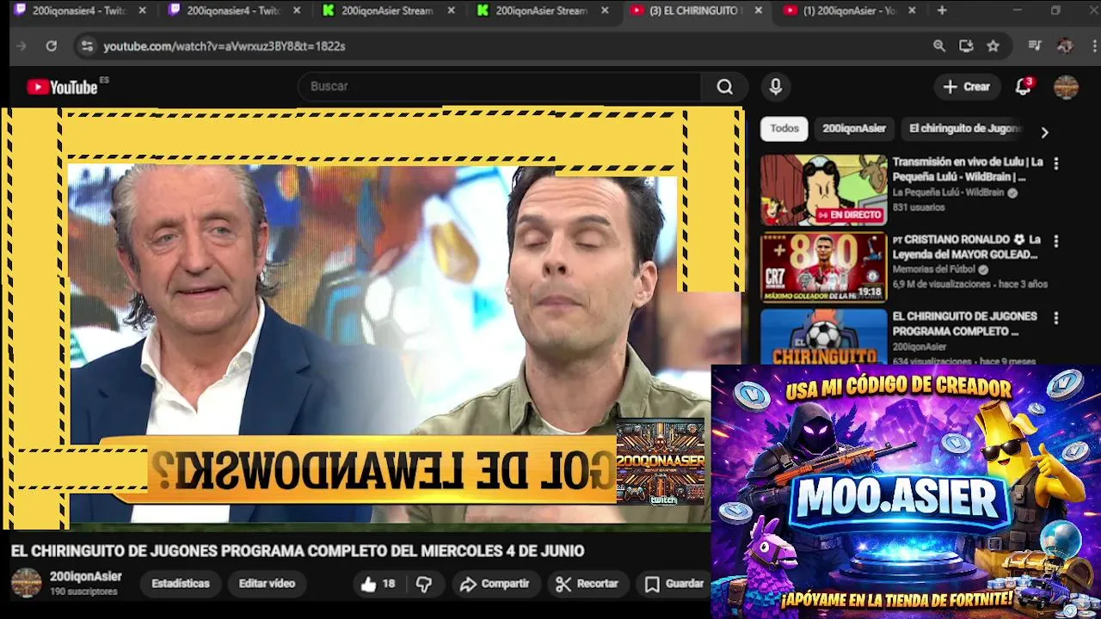The width and height of the screenshot is (1101, 619).
Task: Select El chiringuito de Jugones chip
Action: 965,128
